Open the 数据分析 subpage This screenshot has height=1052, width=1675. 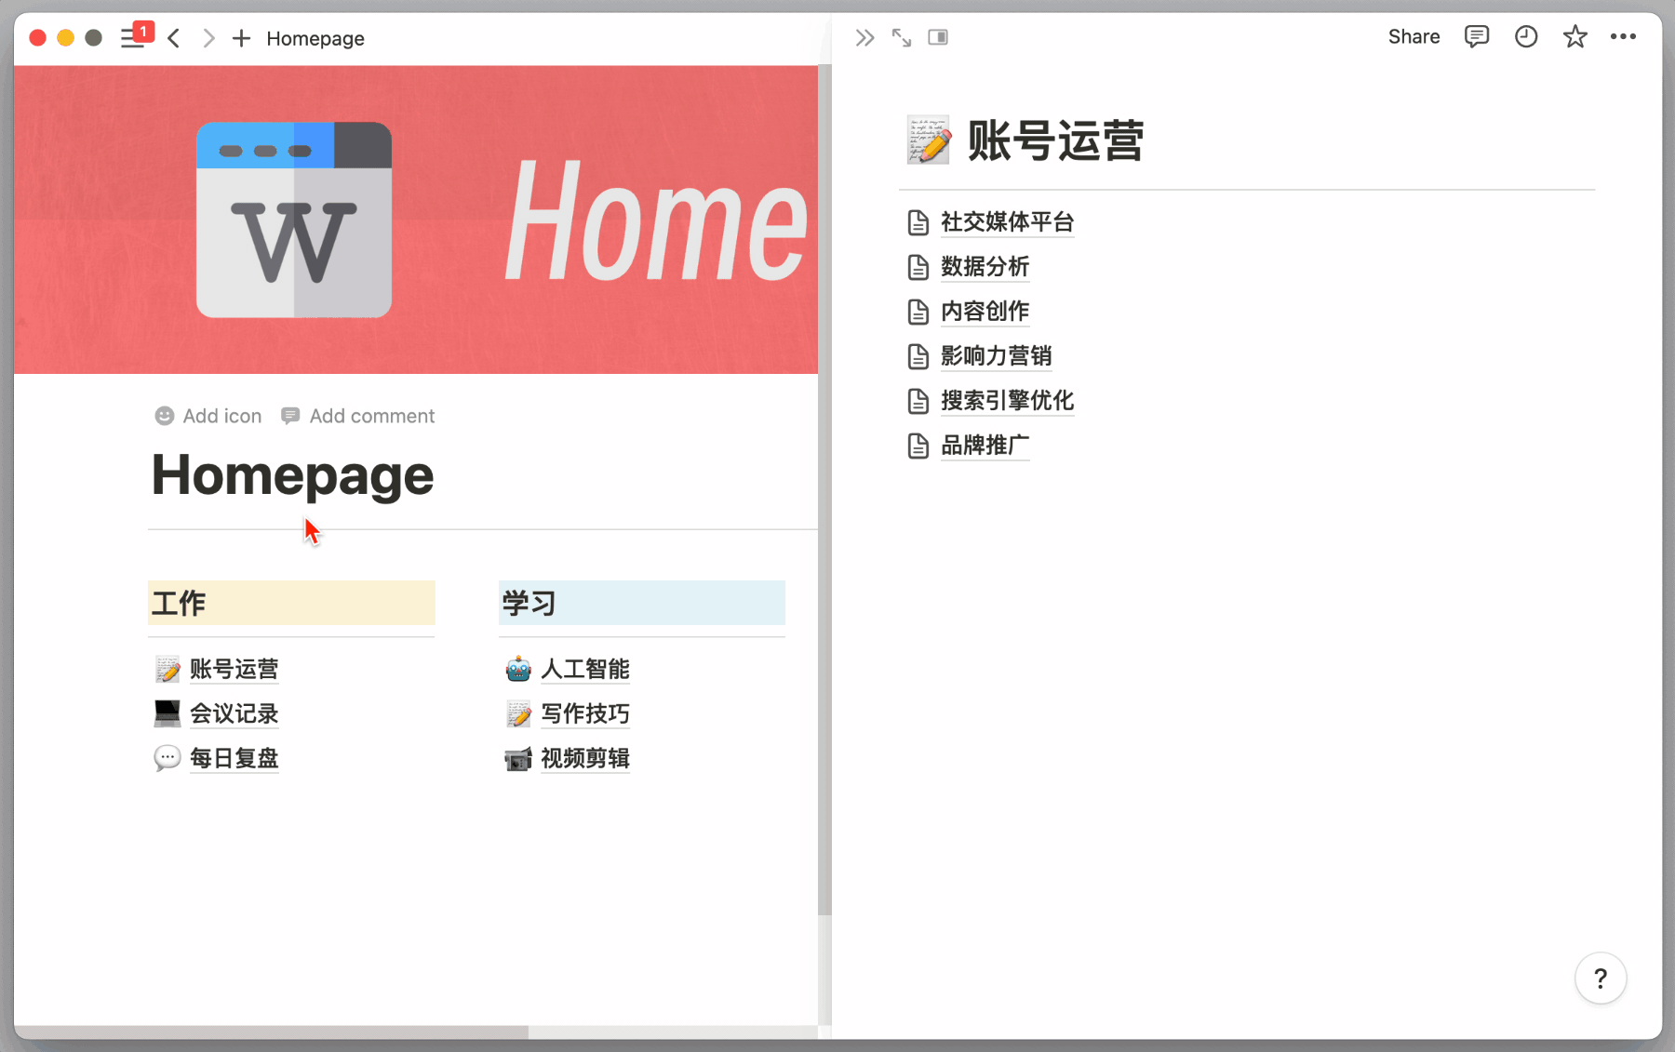coord(985,267)
